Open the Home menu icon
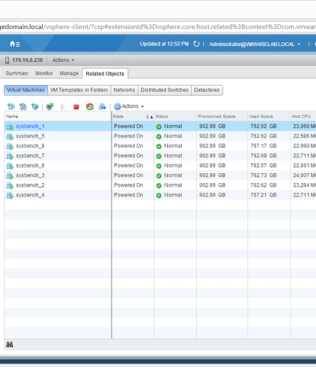The width and height of the screenshot is (316, 367). point(14,44)
